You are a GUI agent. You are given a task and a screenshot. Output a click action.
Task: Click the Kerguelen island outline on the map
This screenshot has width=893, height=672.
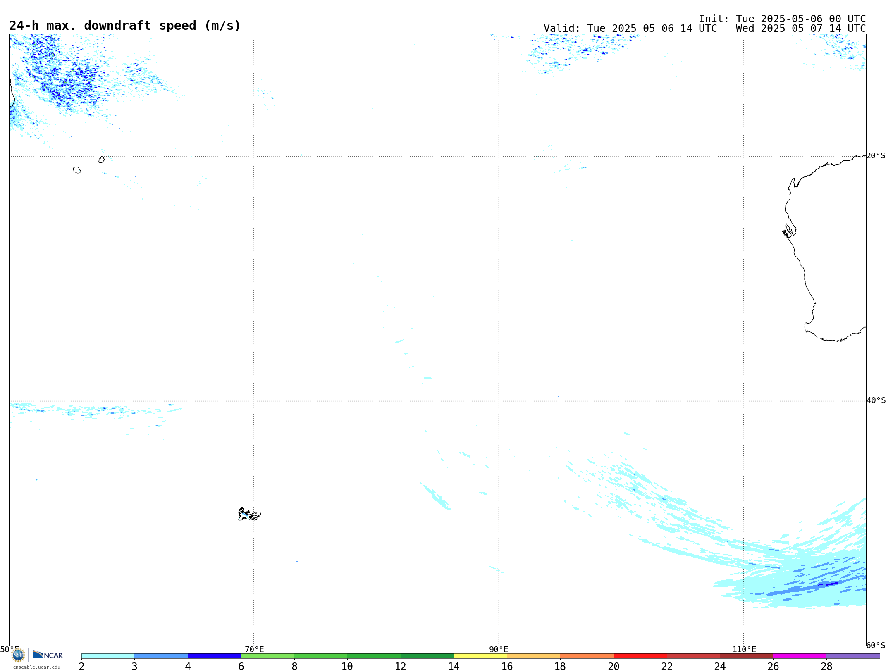tap(249, 514)
